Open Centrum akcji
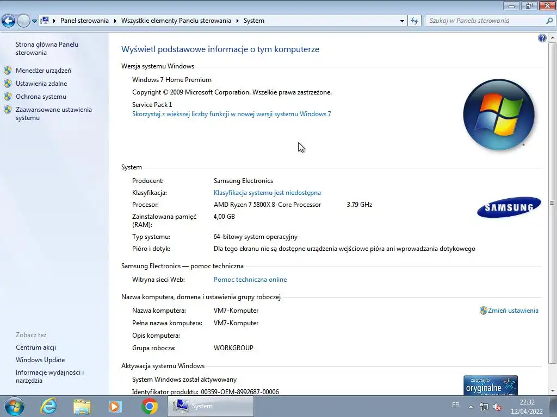Viewport: 557px width, 417px height. [x=36, y=347]
